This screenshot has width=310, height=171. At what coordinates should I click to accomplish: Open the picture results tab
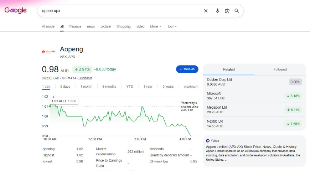[x=105, y=26]
